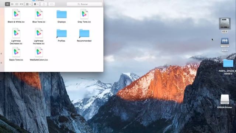Screen dimensions: 236x133
Task: Select the Blue Tone.icc profile icon
Action: tap(39, 14)
